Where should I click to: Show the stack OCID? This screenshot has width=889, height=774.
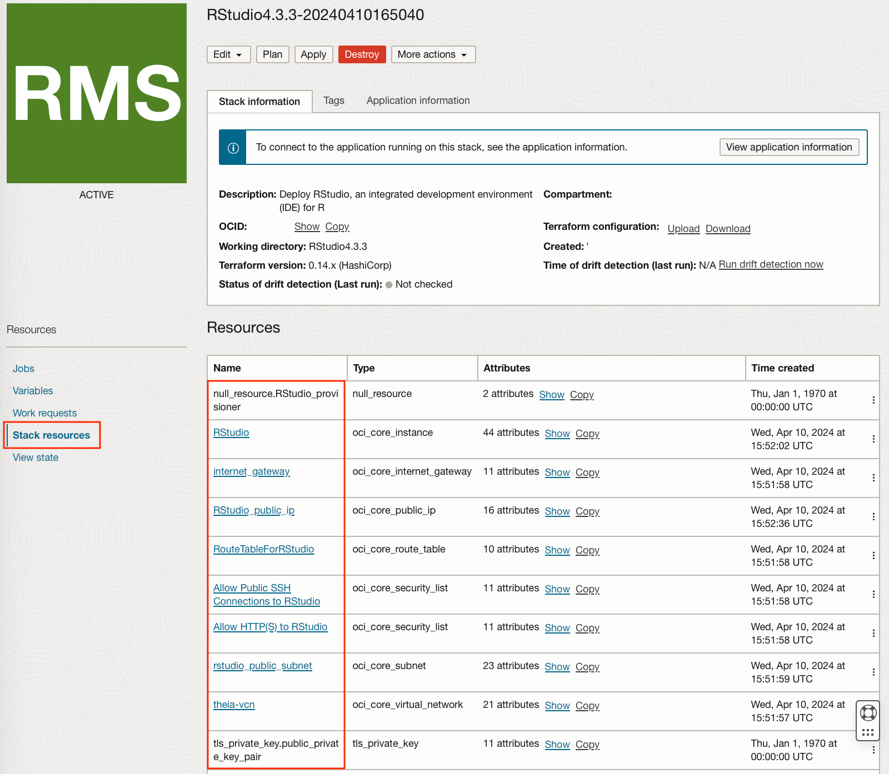[307, 227]
